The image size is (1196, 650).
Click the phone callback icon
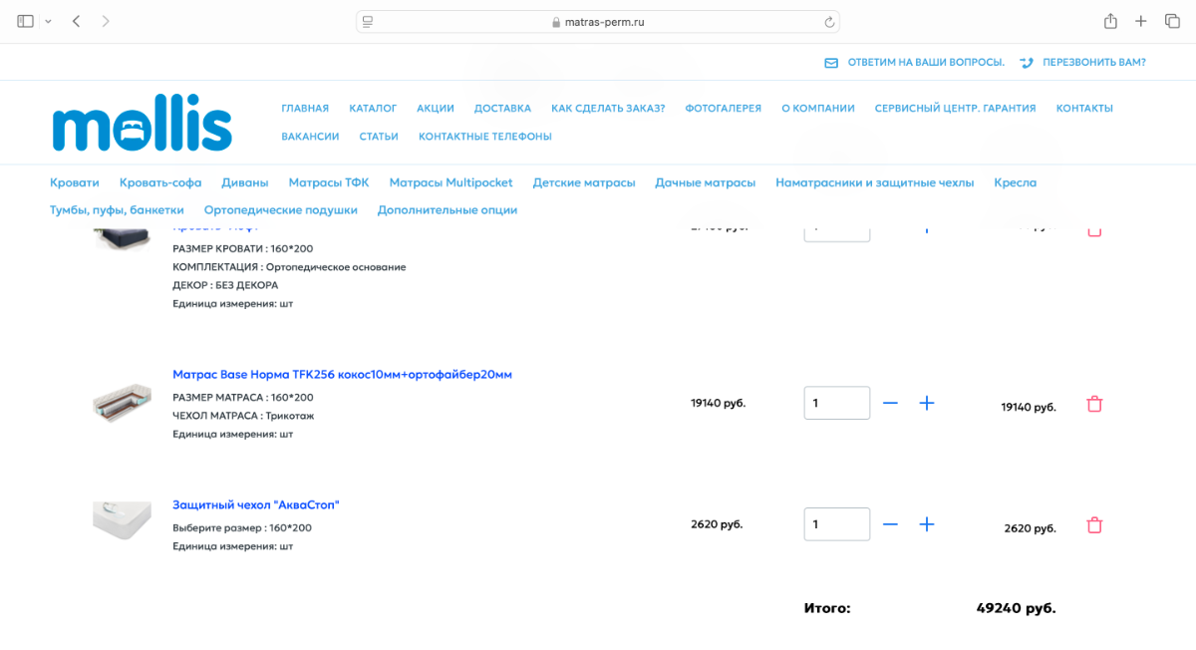pyautogui.click(x=1027, y=63)
